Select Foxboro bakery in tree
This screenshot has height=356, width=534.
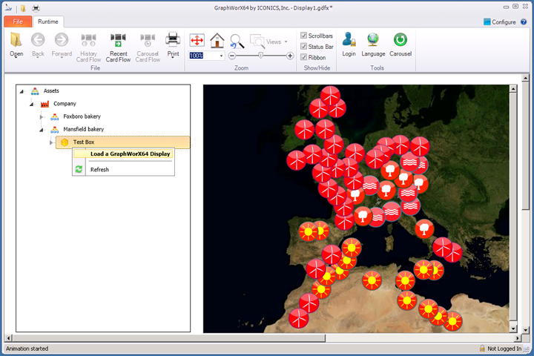82,116
